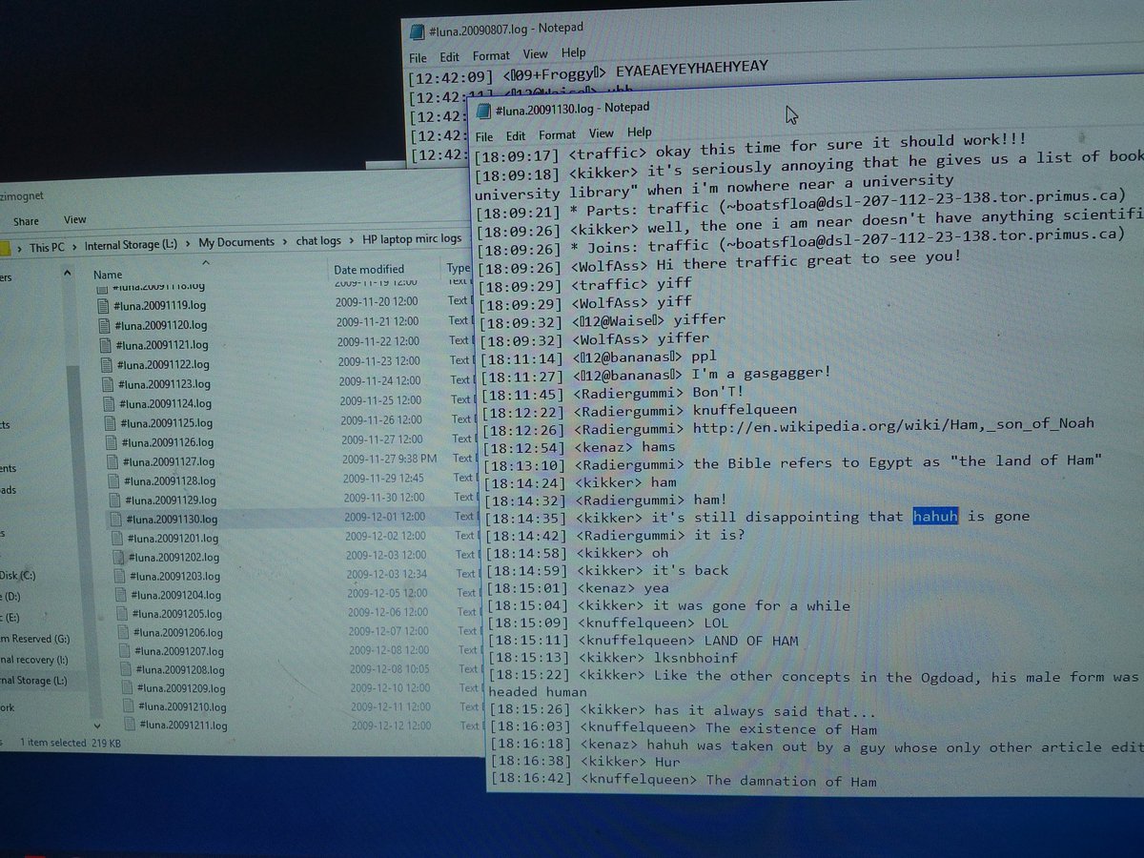The height and width of the screenshot is (858, 1144).
Task: Select the file icon of #luna.20091202.log
Action: click(x=118, y=558)
